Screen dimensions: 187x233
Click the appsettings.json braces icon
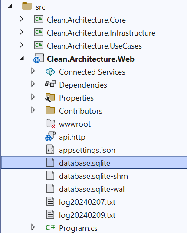click(50, 150)
